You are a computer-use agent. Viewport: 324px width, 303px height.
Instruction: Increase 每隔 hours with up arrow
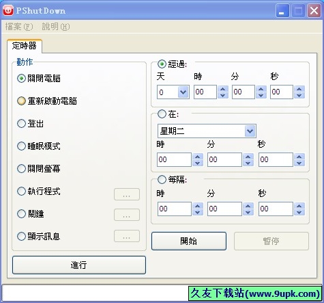point(198,206)
